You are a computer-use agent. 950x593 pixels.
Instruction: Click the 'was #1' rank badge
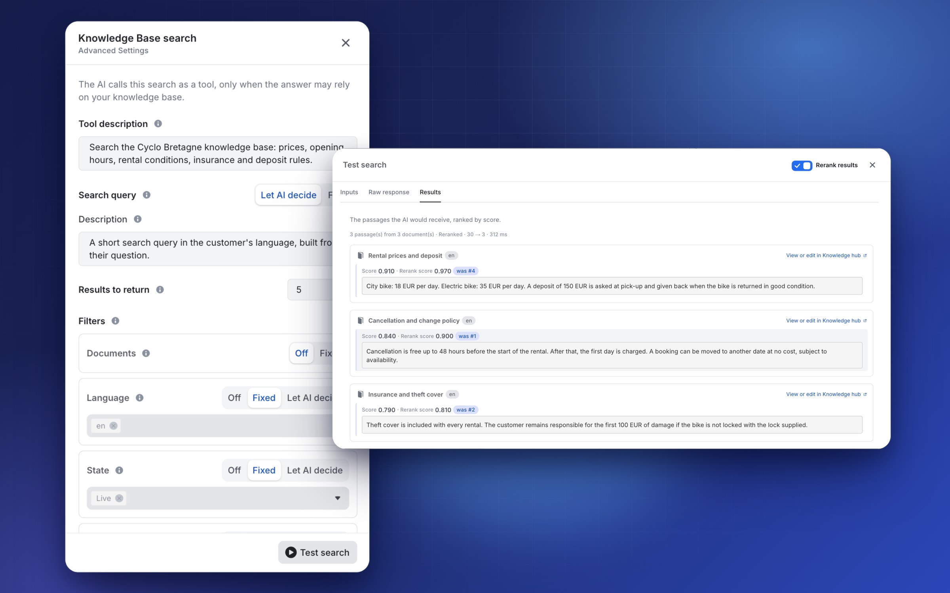tap(467, 336)
